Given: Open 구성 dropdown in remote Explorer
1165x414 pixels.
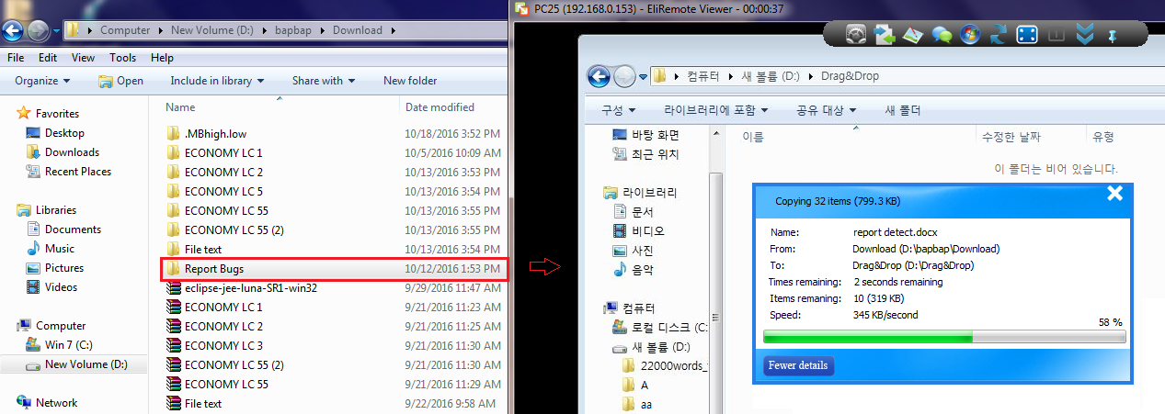Looking at the screenshot, I should pyautogui.click(x=618, y=110).
